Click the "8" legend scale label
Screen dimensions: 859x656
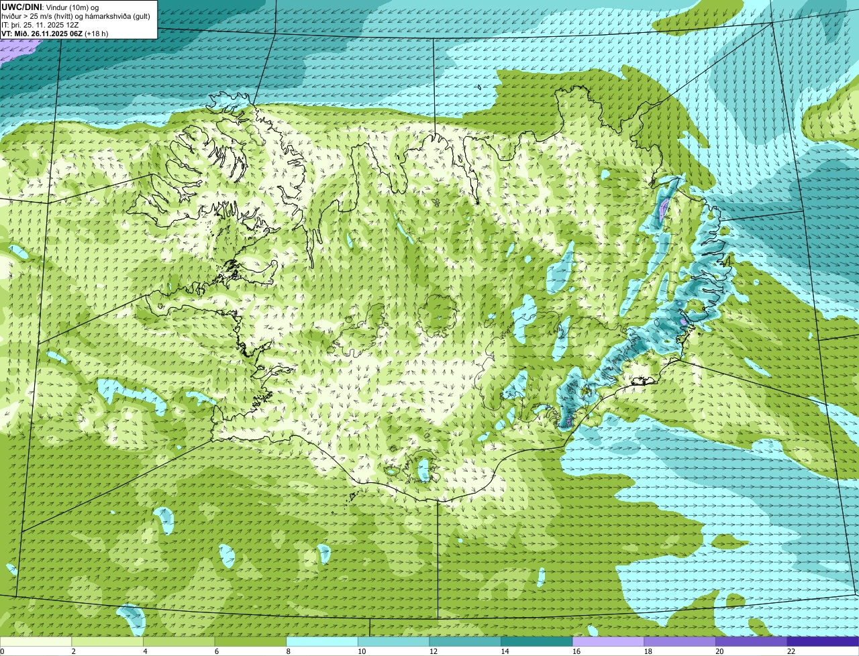(x=288, y=651)
